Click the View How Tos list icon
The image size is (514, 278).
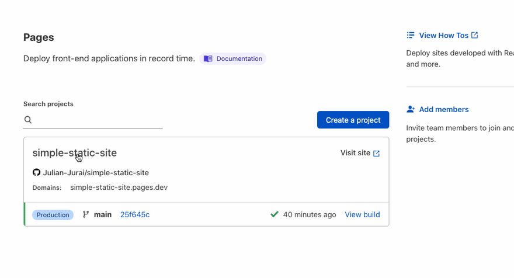[411, 35]
